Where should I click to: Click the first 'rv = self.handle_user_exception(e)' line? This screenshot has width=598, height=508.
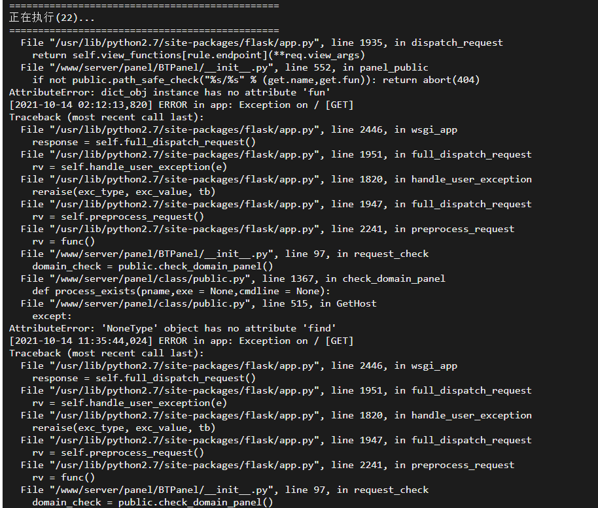130,167
